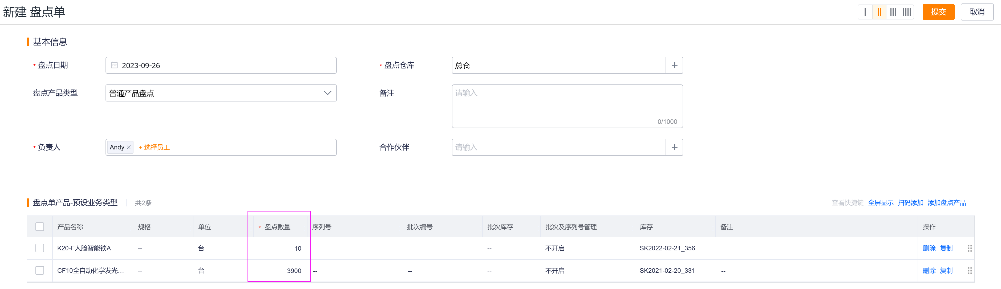
Task: Click into the 备注 text area
Action: pyautogui.click(x=567, y=106)
